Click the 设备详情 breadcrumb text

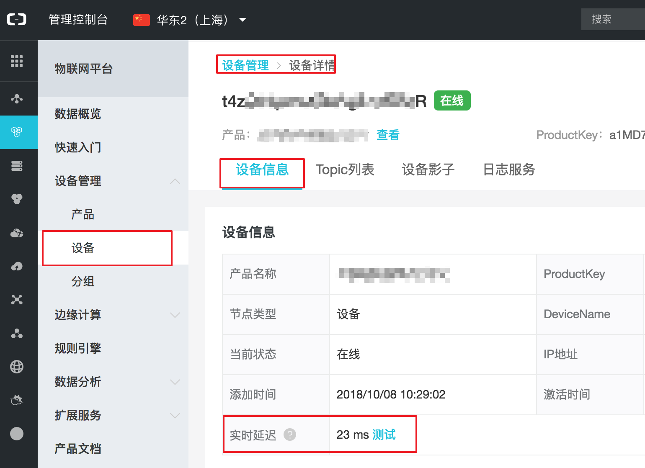click(312, 65)
